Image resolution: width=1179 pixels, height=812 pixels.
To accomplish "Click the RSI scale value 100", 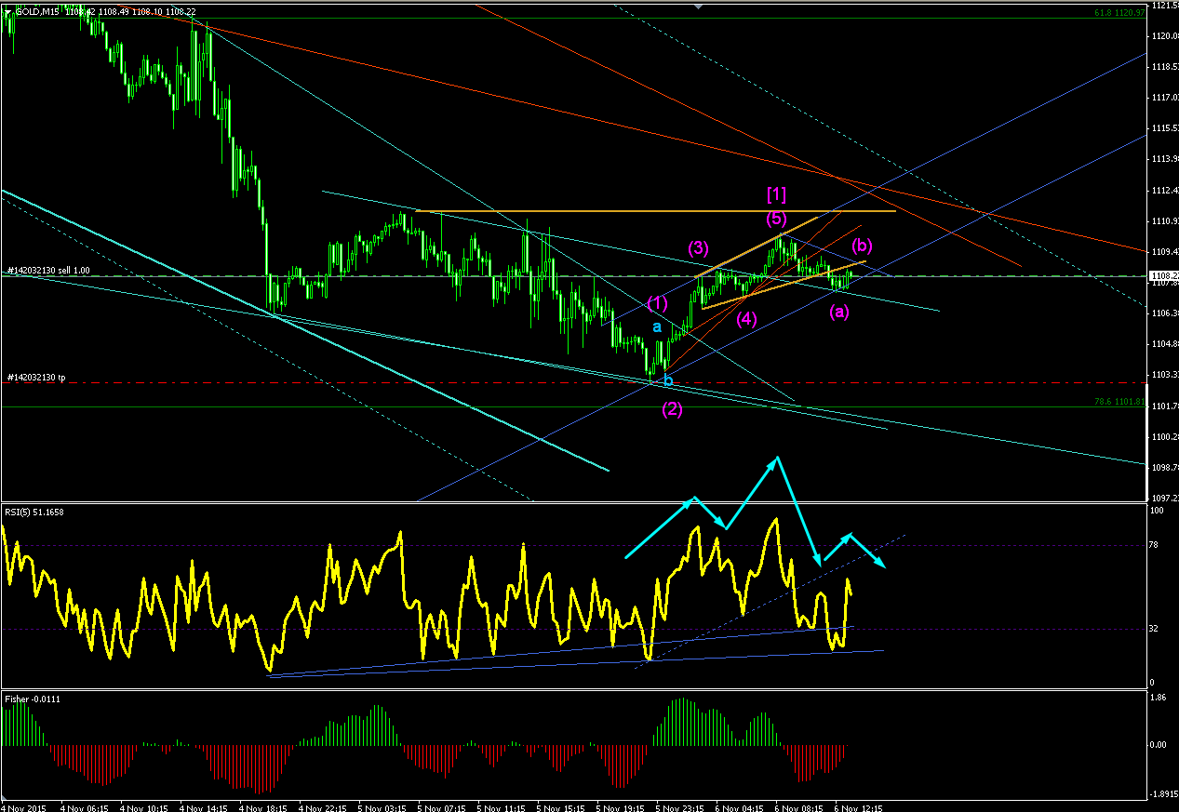I will [1159, 511].
